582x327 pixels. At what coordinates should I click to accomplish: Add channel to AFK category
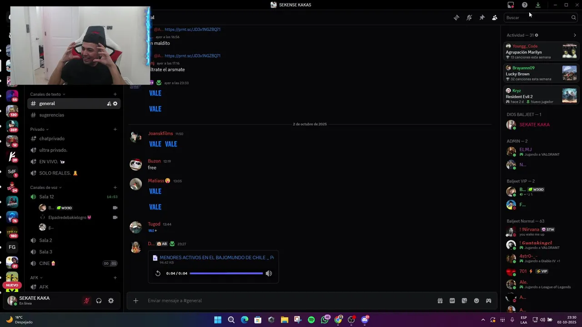[x=115, y=277]
